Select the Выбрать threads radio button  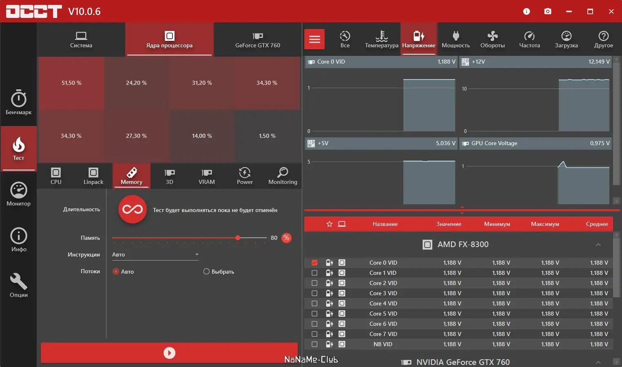pyautogui.click(x=206, y=272)
